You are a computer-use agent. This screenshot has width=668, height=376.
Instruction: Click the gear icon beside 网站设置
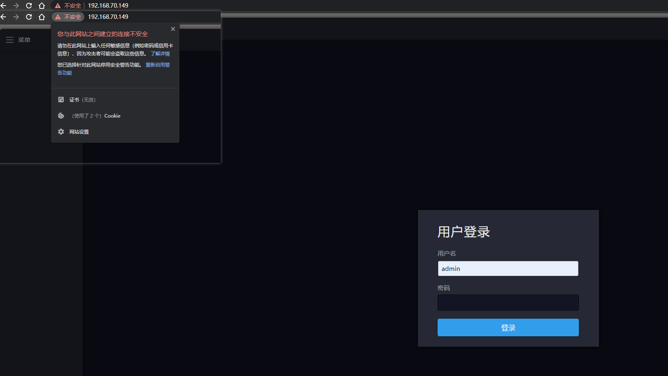[61, 132]
